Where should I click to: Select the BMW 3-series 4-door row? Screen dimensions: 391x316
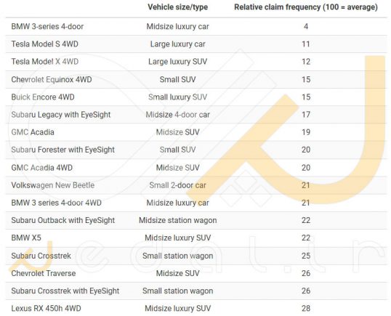[x=196, y=26]
